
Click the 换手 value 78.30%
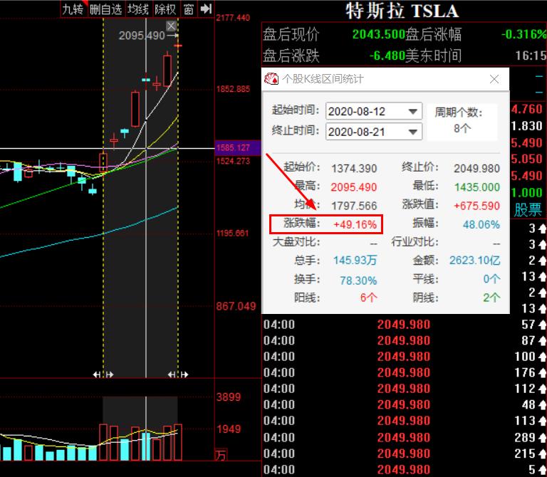(x=358, y=281)
